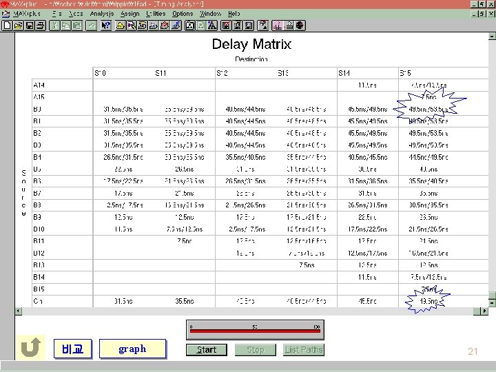Viewport: 496px width, 372px height.
Task: Click the Paste clipboard icon
Action: tap(77, 25)
